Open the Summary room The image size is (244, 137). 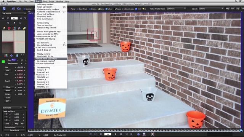tap(28, 9)
